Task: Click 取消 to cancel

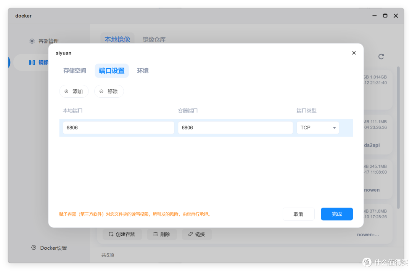Action: [x=298, y=214]
